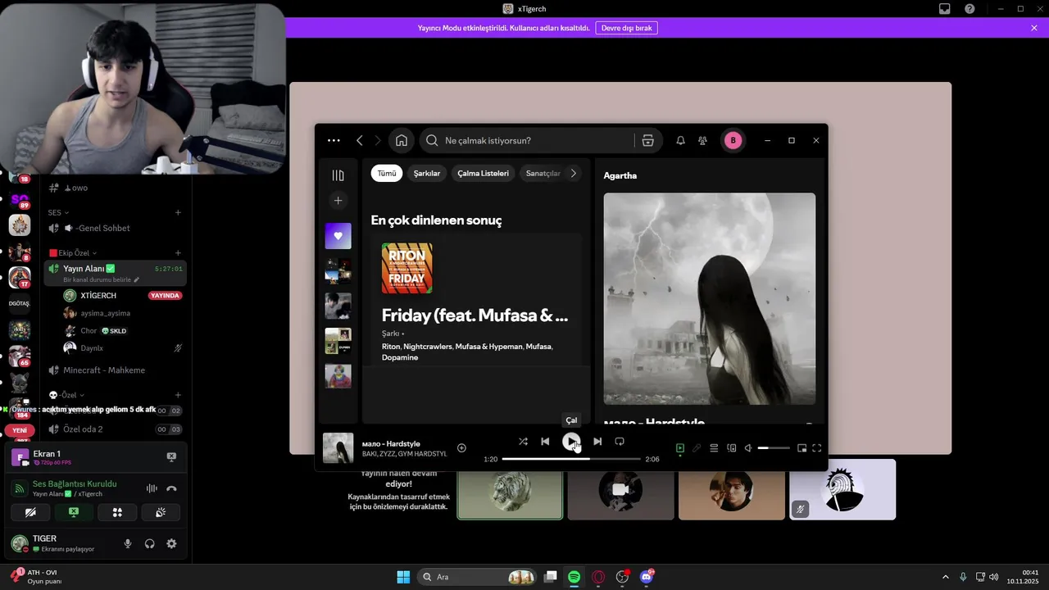The height and width of the screenshot is (590, 1049).
Task: Select the Çalma Listeleri filter chip
Action: click(x=483, y=173)
